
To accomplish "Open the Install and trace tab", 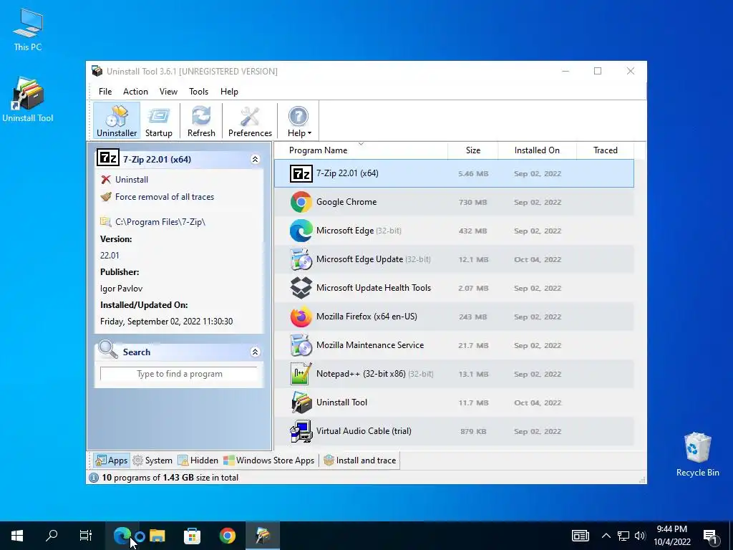I will (360, 460).
